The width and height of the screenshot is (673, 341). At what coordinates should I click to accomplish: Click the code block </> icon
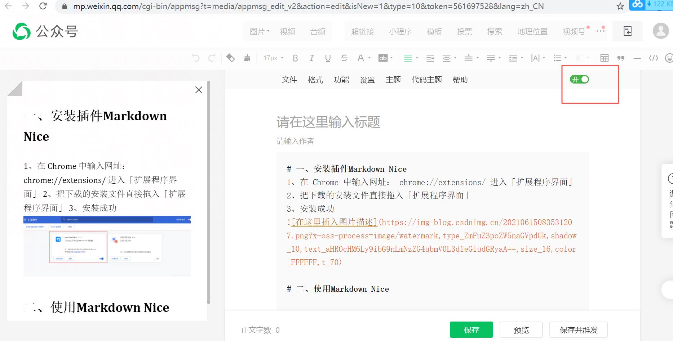pyautogui.click(x=653, y=58)
